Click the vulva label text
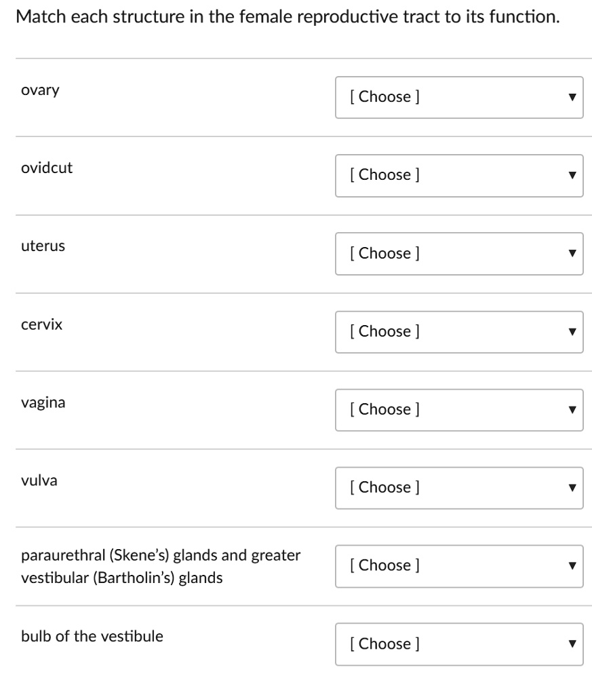The image size is (592, 695). pos(39,481)
